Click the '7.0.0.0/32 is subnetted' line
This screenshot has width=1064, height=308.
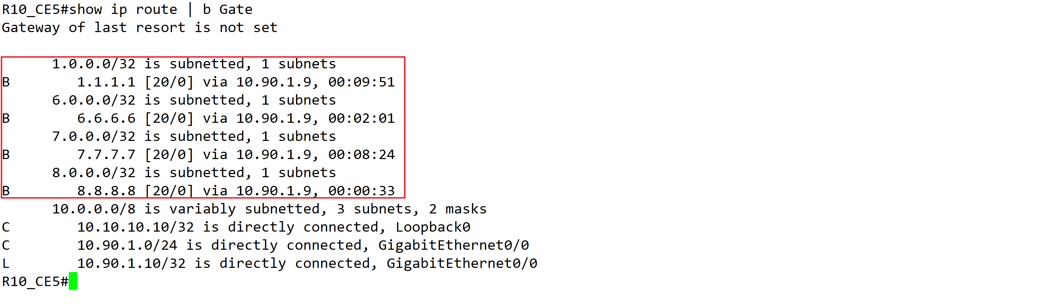click(x=194, y=137)
